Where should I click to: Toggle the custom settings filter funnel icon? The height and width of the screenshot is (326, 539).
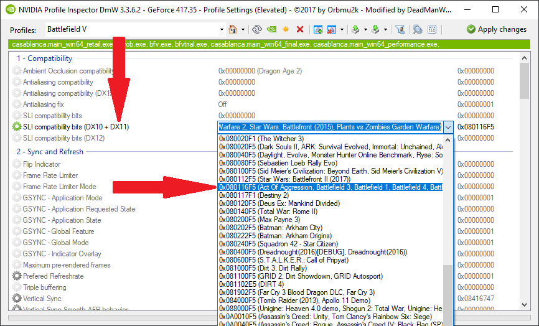(x=400, y=29)
